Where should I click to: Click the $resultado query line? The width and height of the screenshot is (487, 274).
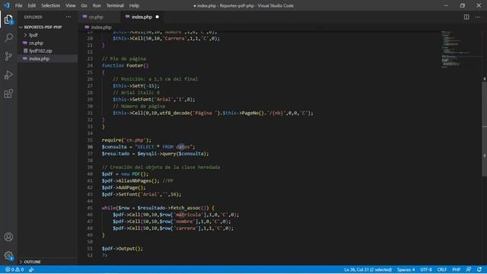coord(155,154)
